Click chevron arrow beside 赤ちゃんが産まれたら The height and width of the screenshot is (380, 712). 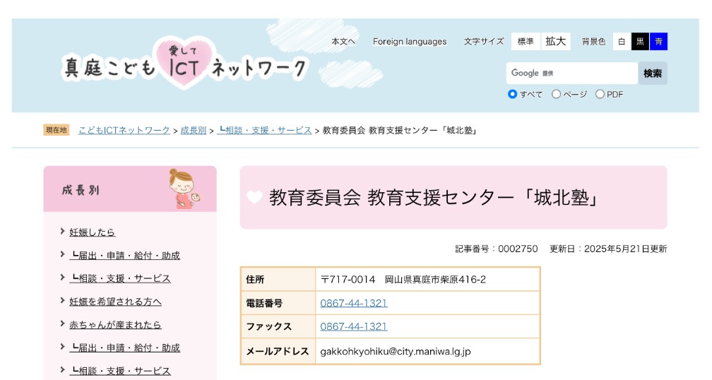tap(63, 324)
